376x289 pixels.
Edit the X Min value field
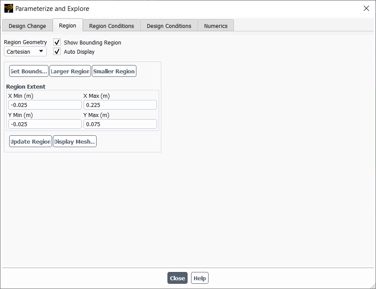tap(45, 104)
